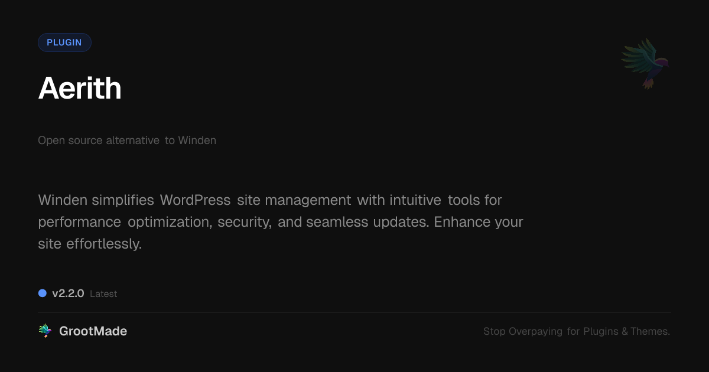Click the small GrootMade bird icon
Viewport: 709px width, 372px height.
[45, 331]
